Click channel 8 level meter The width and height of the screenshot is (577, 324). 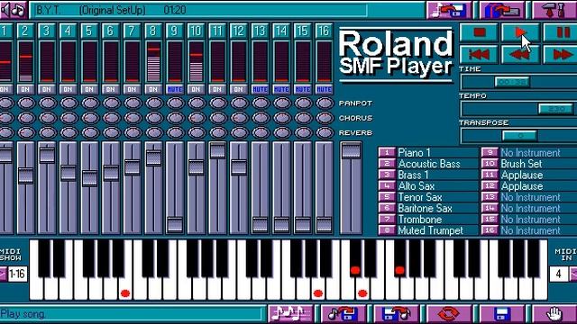click(x=153, y=61)
